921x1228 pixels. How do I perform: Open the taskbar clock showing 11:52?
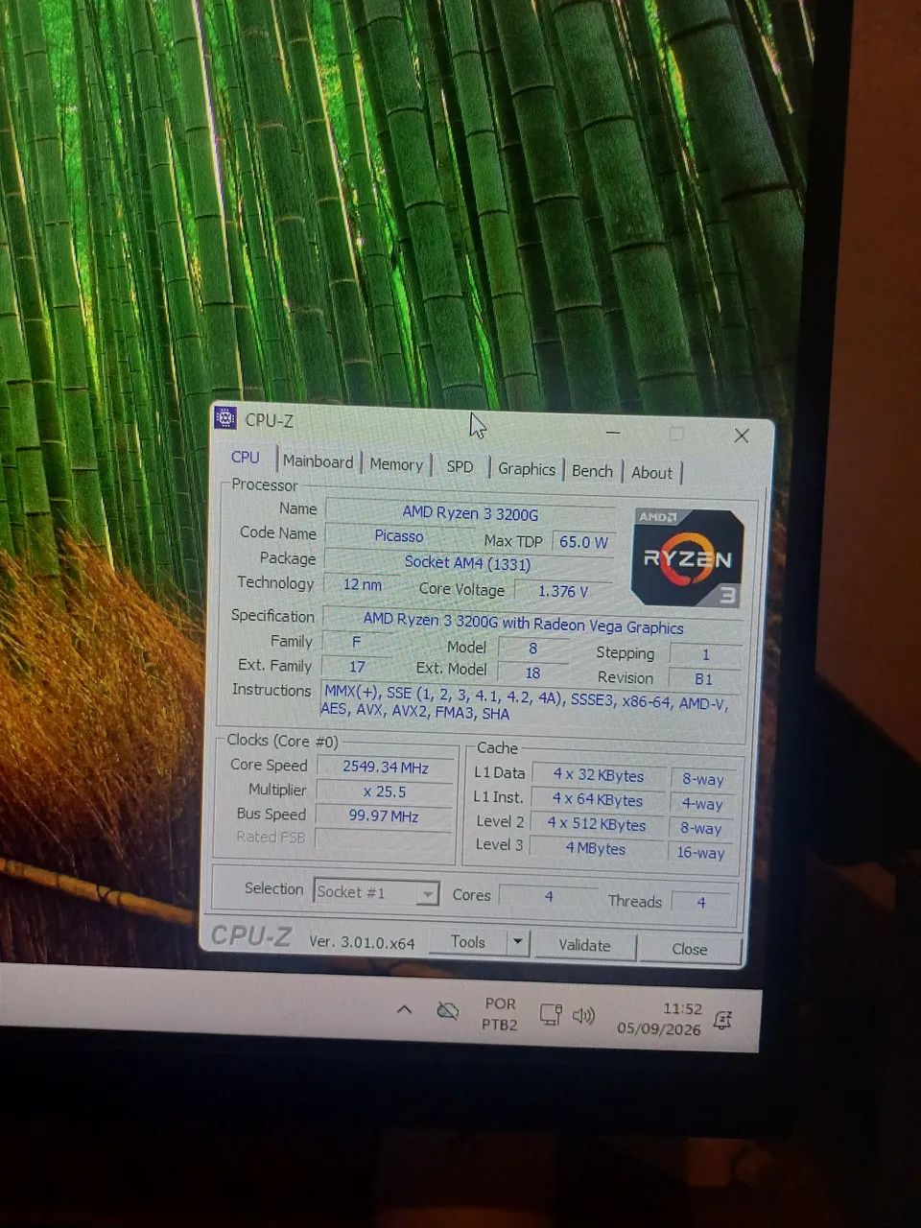659,1019
